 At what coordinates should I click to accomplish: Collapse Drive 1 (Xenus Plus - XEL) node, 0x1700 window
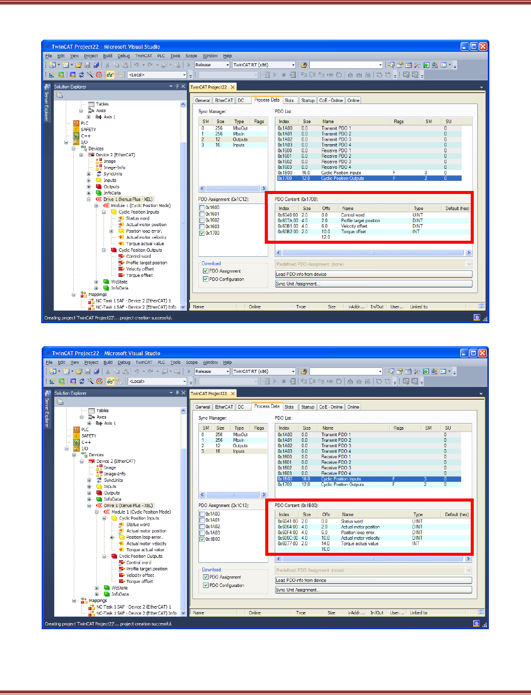[89, 200]
